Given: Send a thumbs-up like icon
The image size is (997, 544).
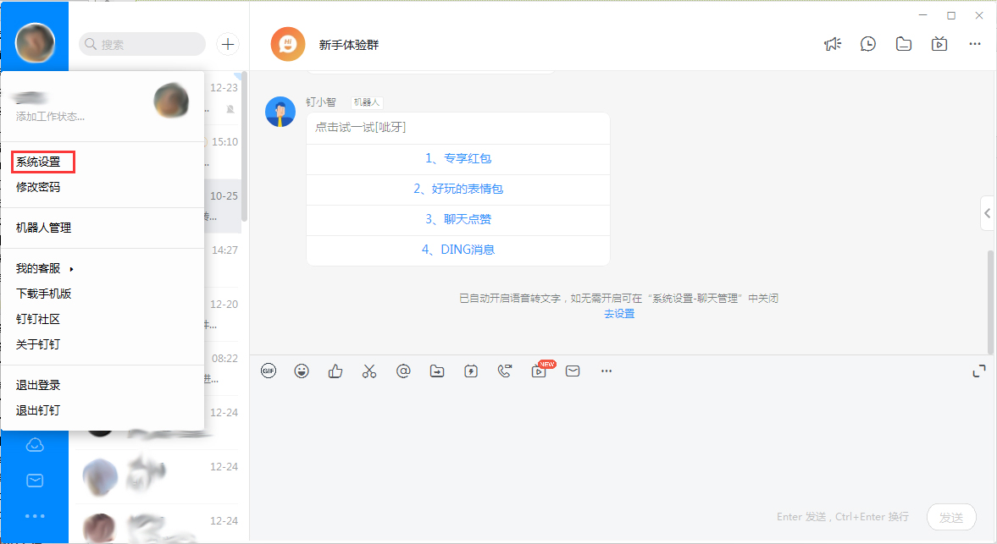Looking at the screenshot, I should click(335, 371).
